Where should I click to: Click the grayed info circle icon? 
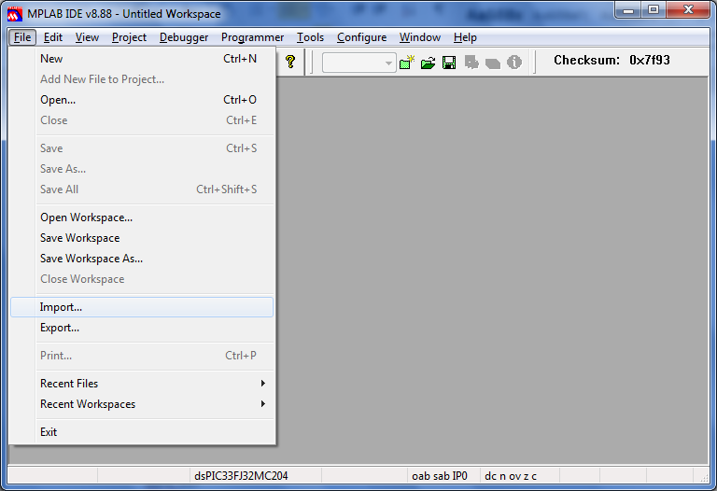(514, 63)
